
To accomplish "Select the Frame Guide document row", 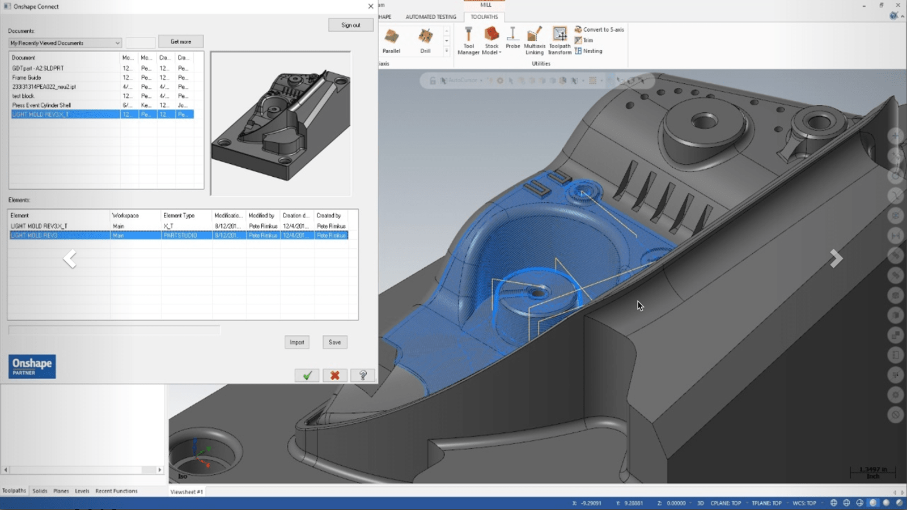I will click(27, 78).
